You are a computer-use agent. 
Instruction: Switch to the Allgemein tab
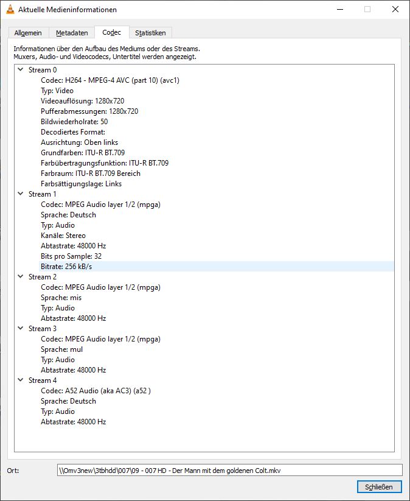tap(28, 33)
